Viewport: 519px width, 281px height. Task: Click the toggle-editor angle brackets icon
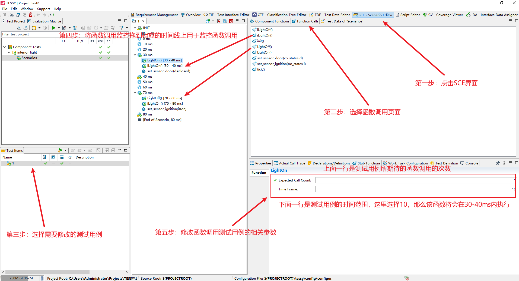52,15
